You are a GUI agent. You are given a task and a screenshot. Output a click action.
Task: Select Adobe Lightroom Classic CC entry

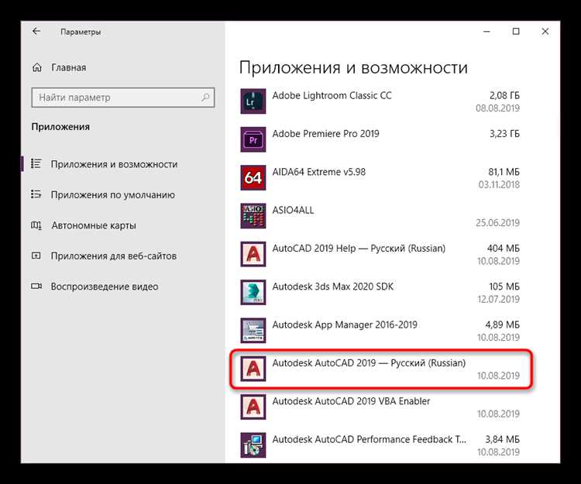point(332,95)
